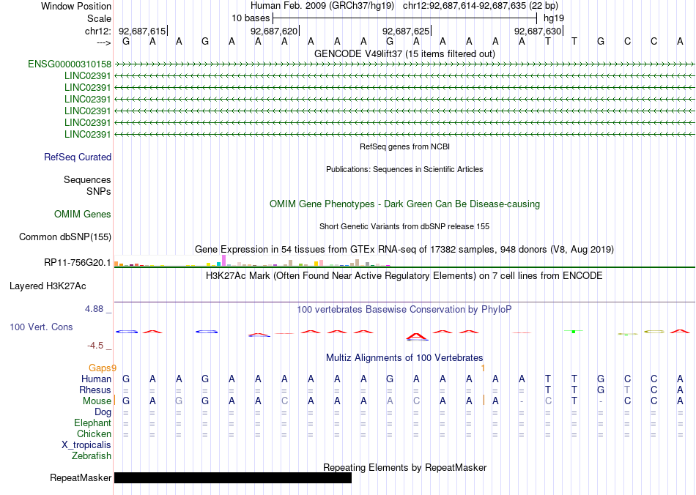Click the Chicken species label
Image resolution: width=696 pixels, height=495 pixels.
click(94, 433)
